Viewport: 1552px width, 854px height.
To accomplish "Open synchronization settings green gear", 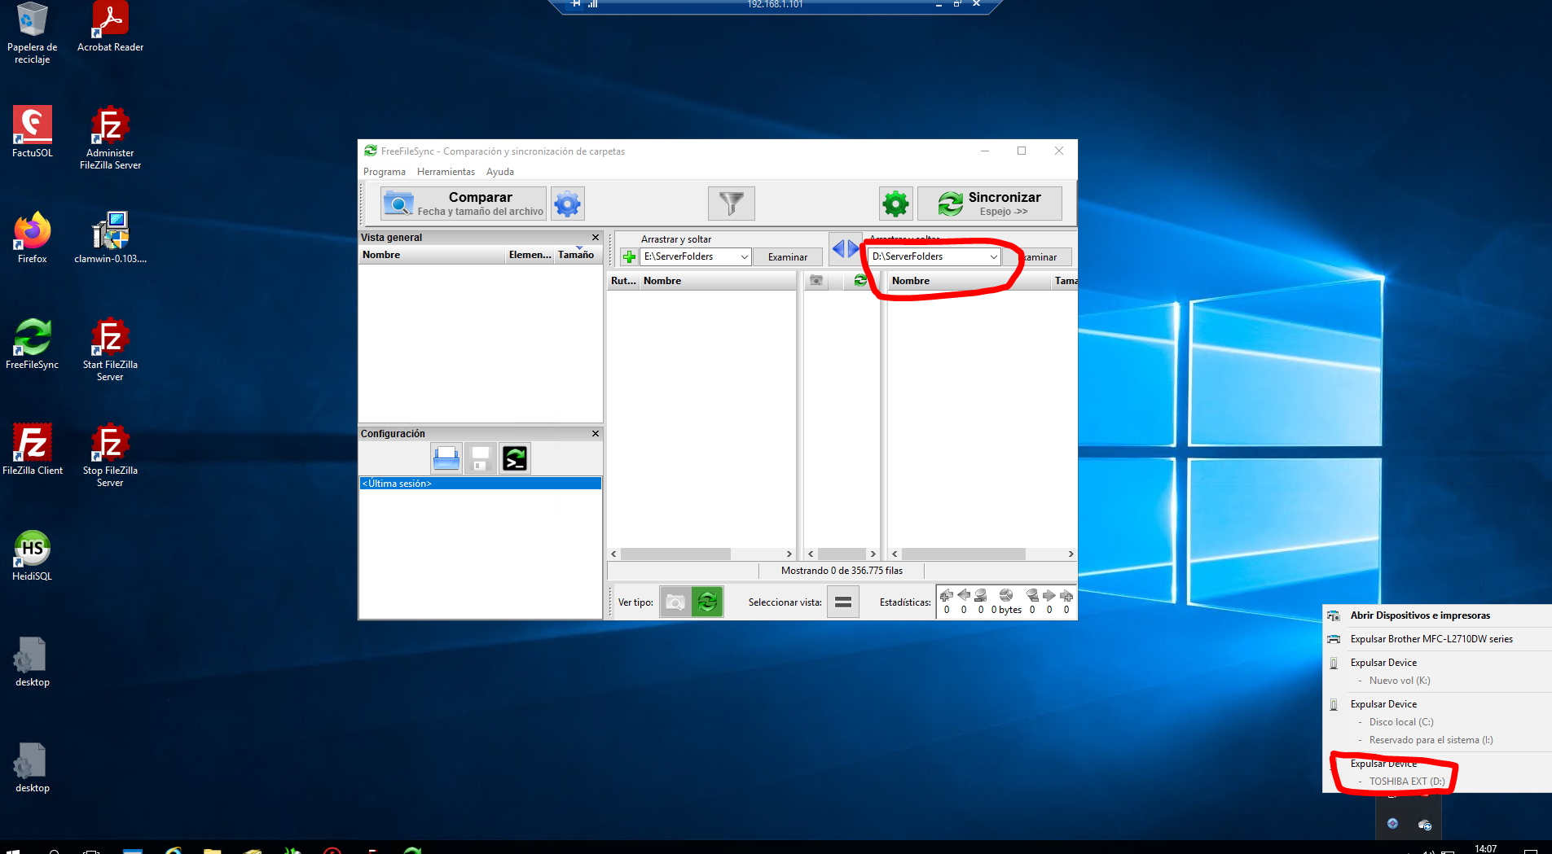I will coord(895,204).
